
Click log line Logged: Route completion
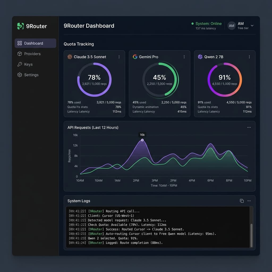click(116, 243)
